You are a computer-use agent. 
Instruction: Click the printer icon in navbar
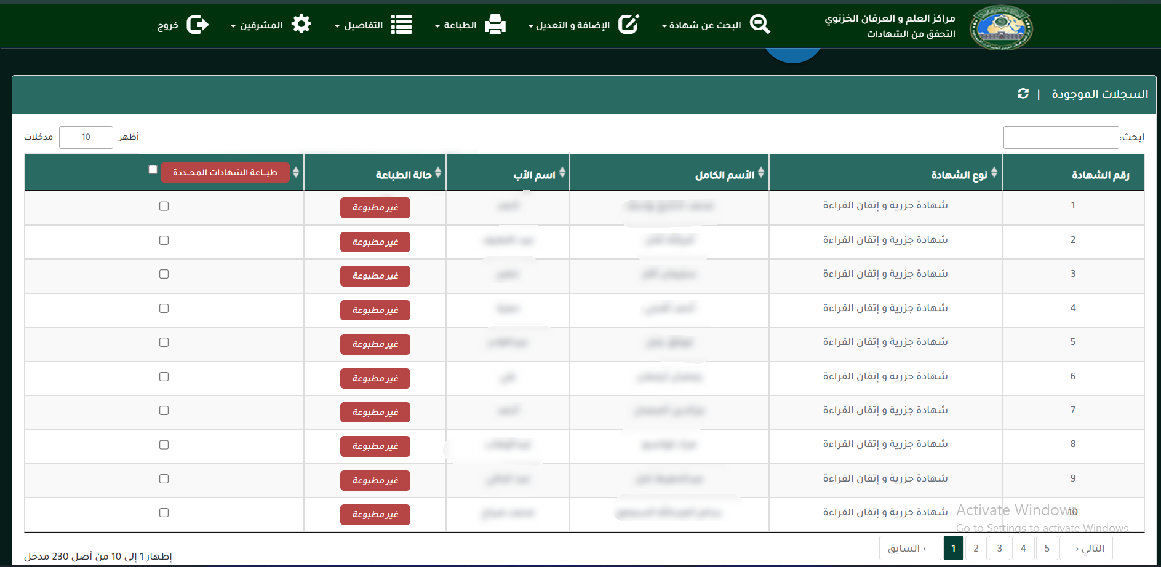pyautogui.click(x=495, y=25)
